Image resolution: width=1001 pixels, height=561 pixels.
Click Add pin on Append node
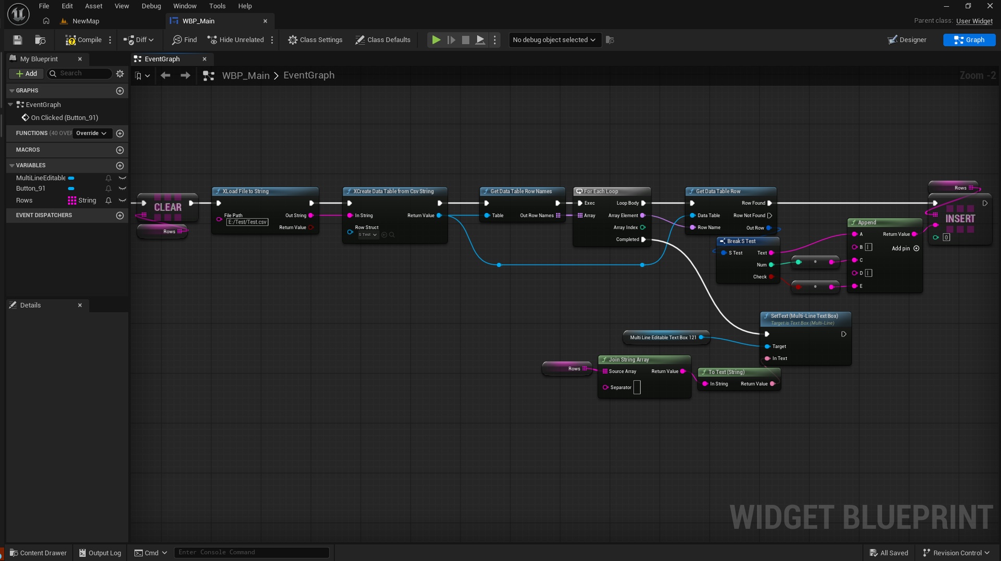(x=905, y=248)
